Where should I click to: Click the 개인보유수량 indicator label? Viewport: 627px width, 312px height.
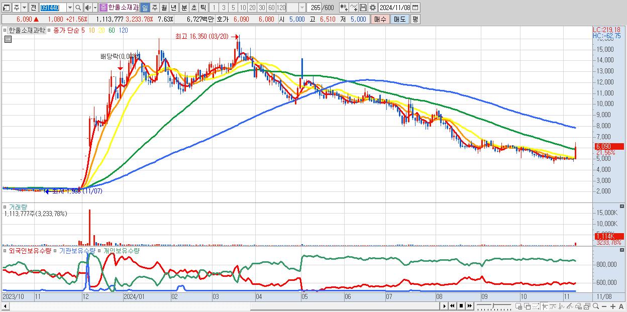pos(121,250)
